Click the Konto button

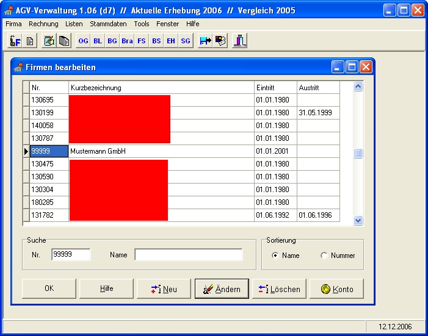(336, 288)
